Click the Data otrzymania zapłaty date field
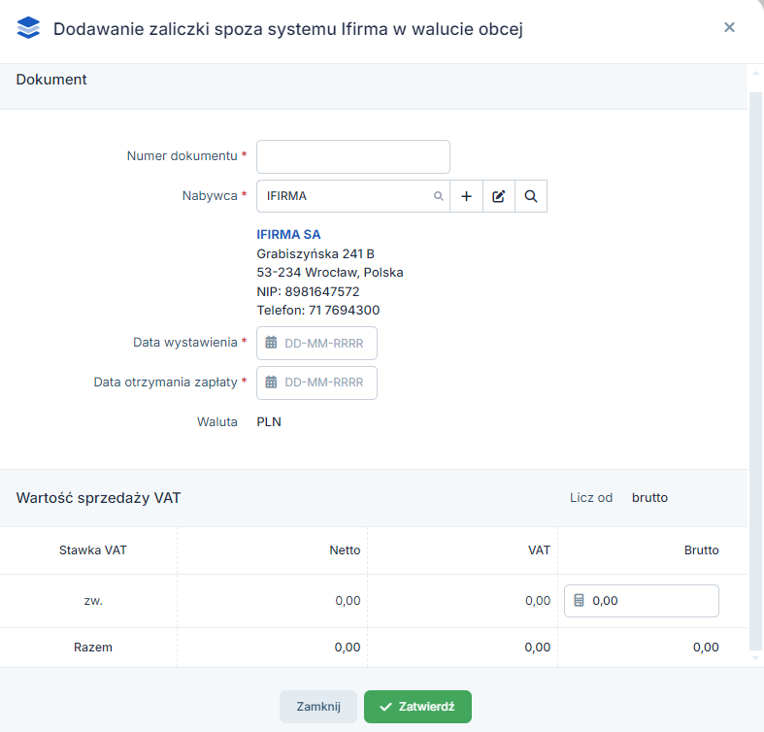The image size is (764, 732). (x=316, y=383)
